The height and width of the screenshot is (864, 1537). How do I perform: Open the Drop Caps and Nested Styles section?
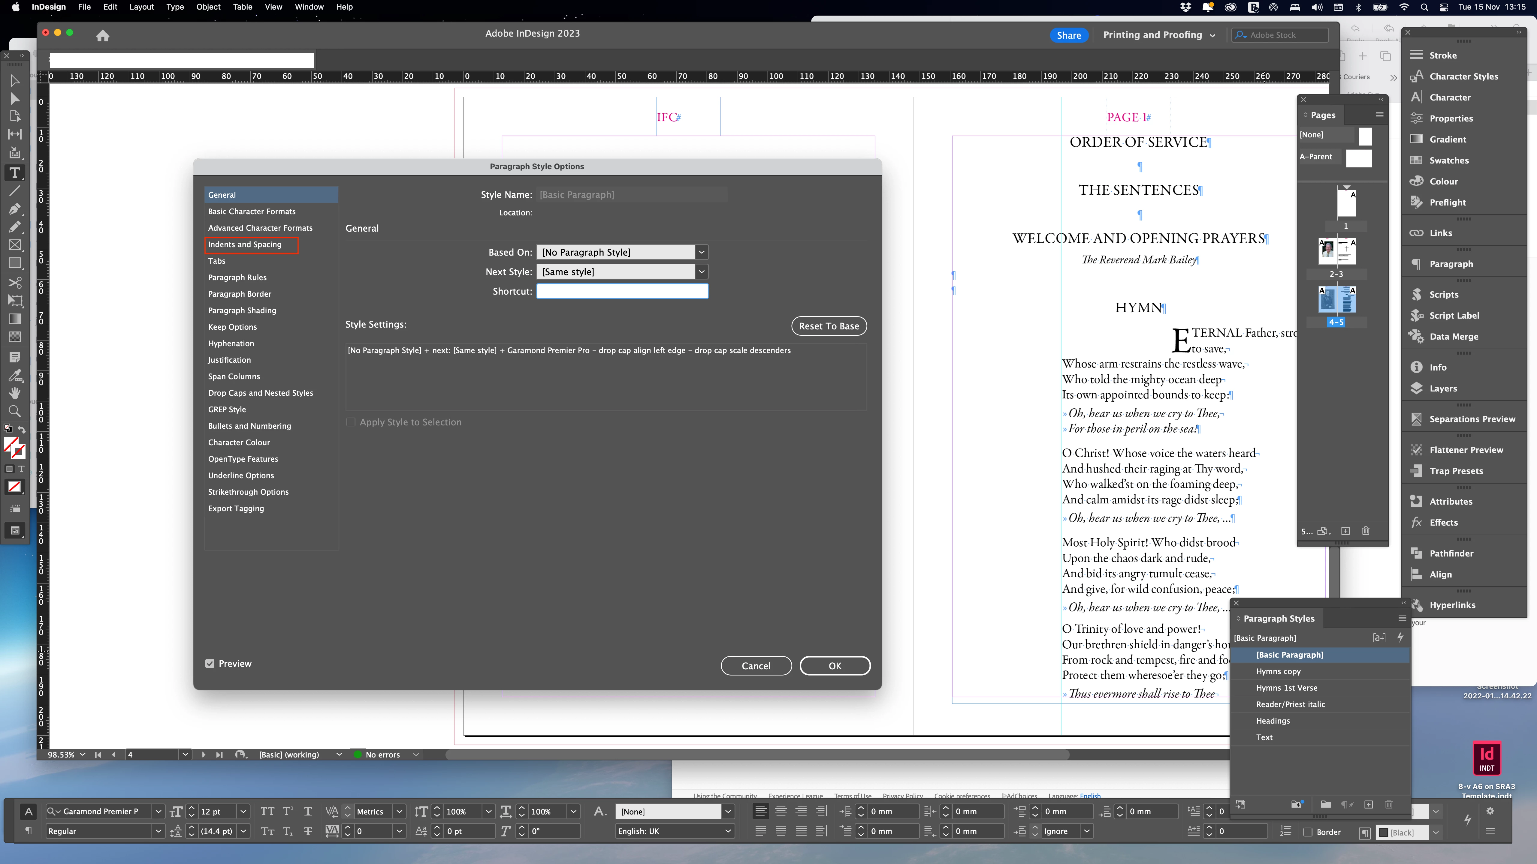click(260, 393)
